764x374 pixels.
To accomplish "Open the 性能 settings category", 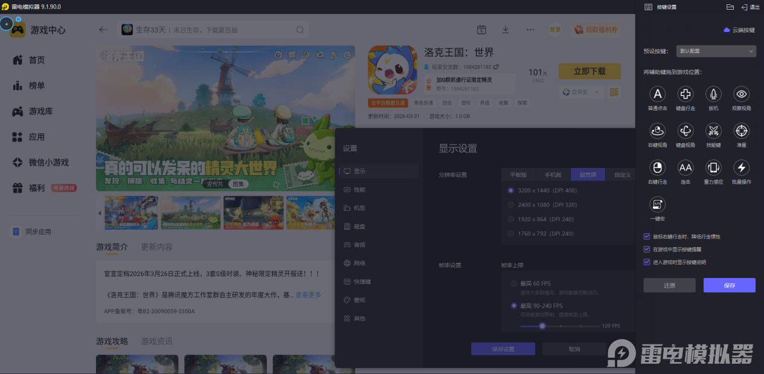I will pyautogui.click(x=359, y=190).
